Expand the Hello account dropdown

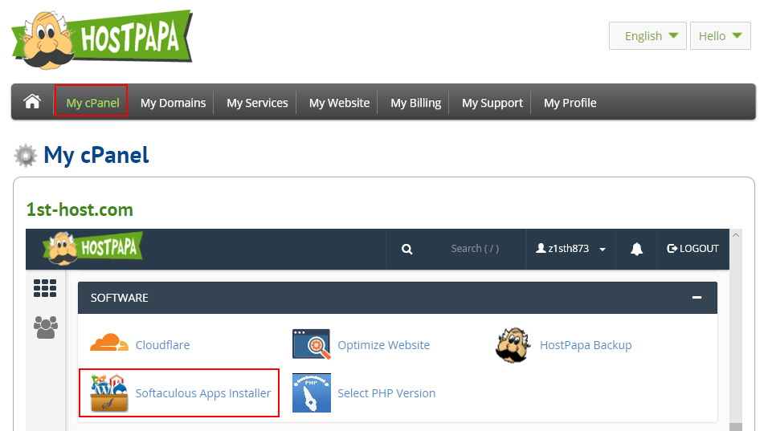click(x=720, y=35)
